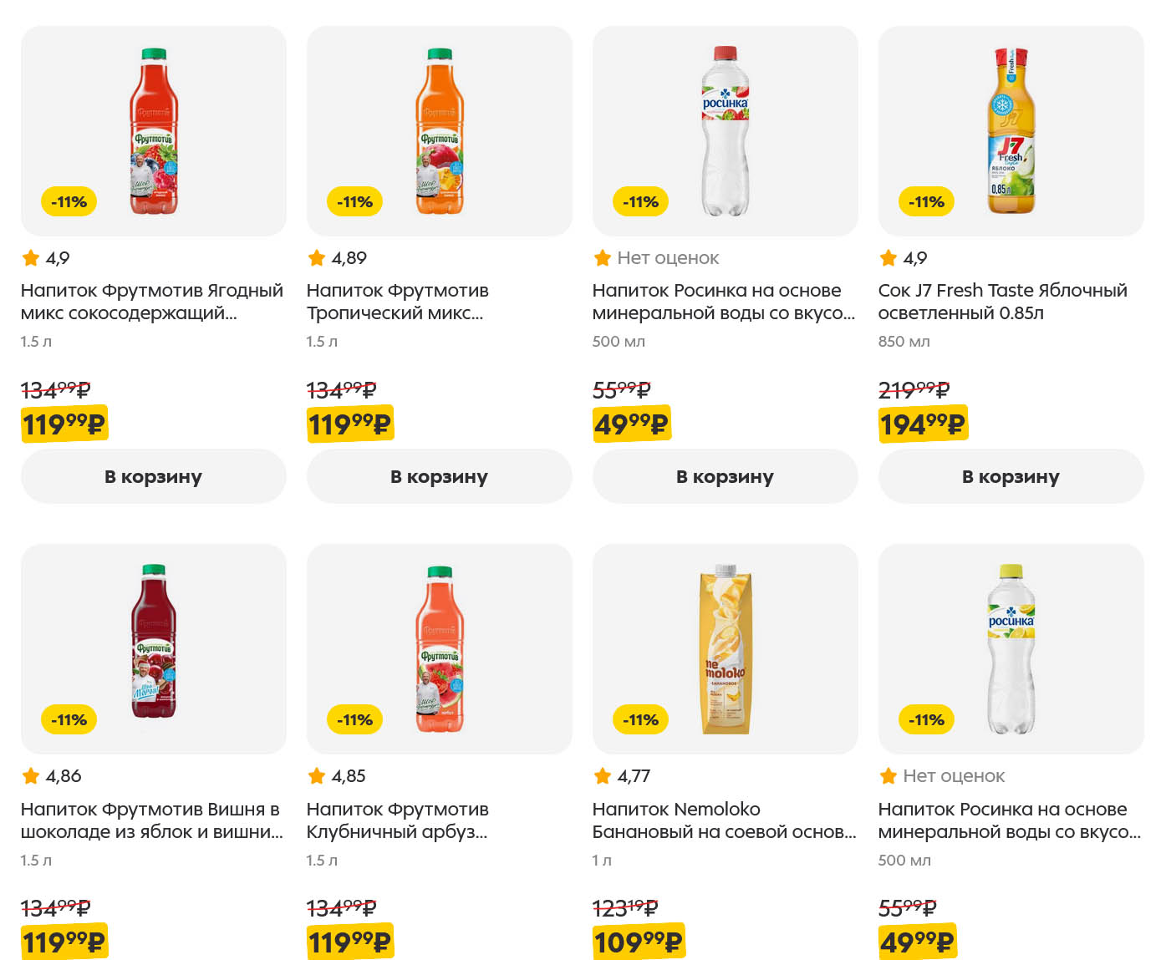Open Сок J7 Fresh Taste Яблочный title link
This screenshot has width=1166, height=960.
coord(1002,302)
